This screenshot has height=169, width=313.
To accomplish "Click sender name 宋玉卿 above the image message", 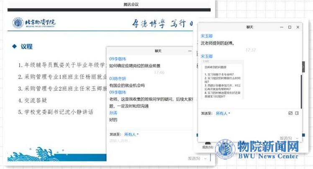I will coord(207,56).
